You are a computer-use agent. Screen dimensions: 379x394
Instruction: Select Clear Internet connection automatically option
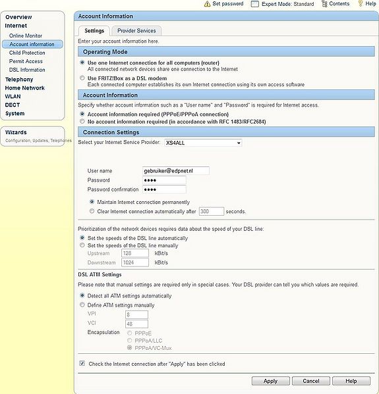(92, 211)
